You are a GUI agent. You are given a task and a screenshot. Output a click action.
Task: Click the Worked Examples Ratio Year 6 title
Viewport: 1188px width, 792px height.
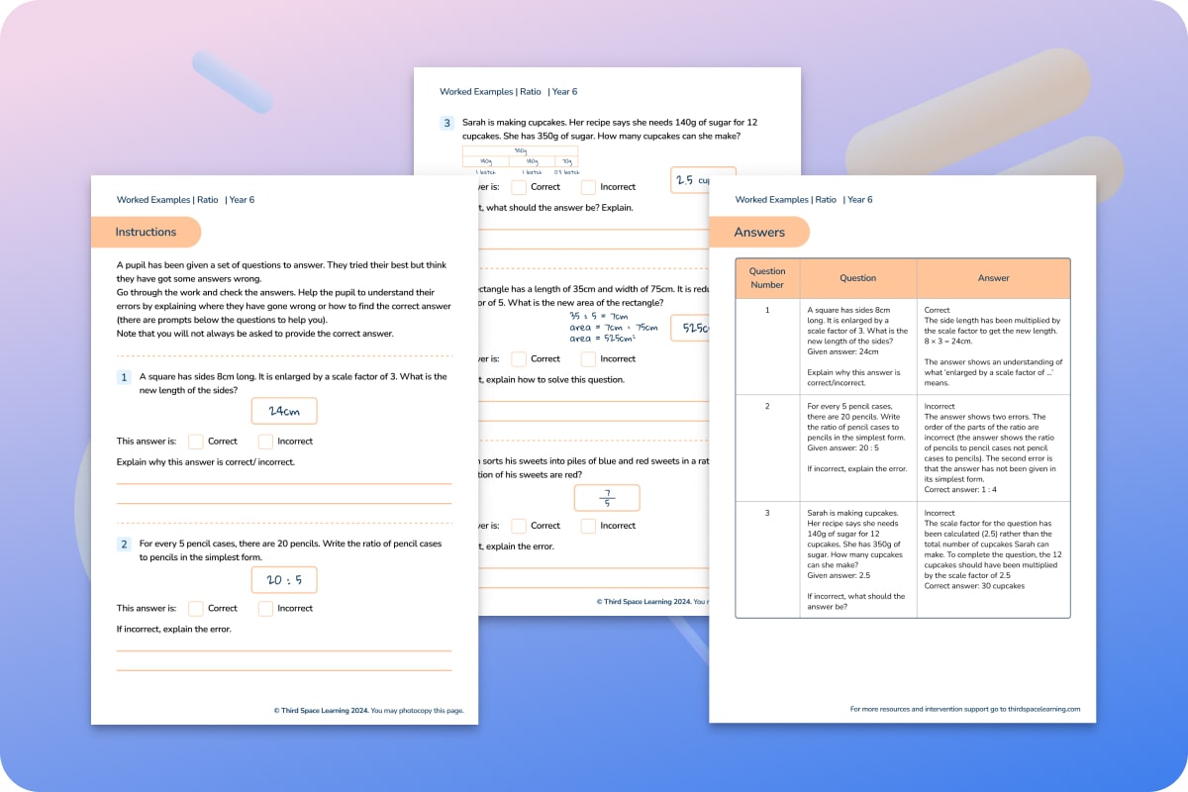click(x=183, y=199)
